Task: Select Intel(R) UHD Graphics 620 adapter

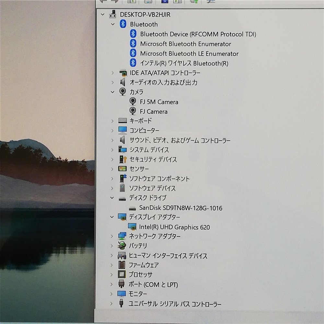Action: tap(174, 227)
